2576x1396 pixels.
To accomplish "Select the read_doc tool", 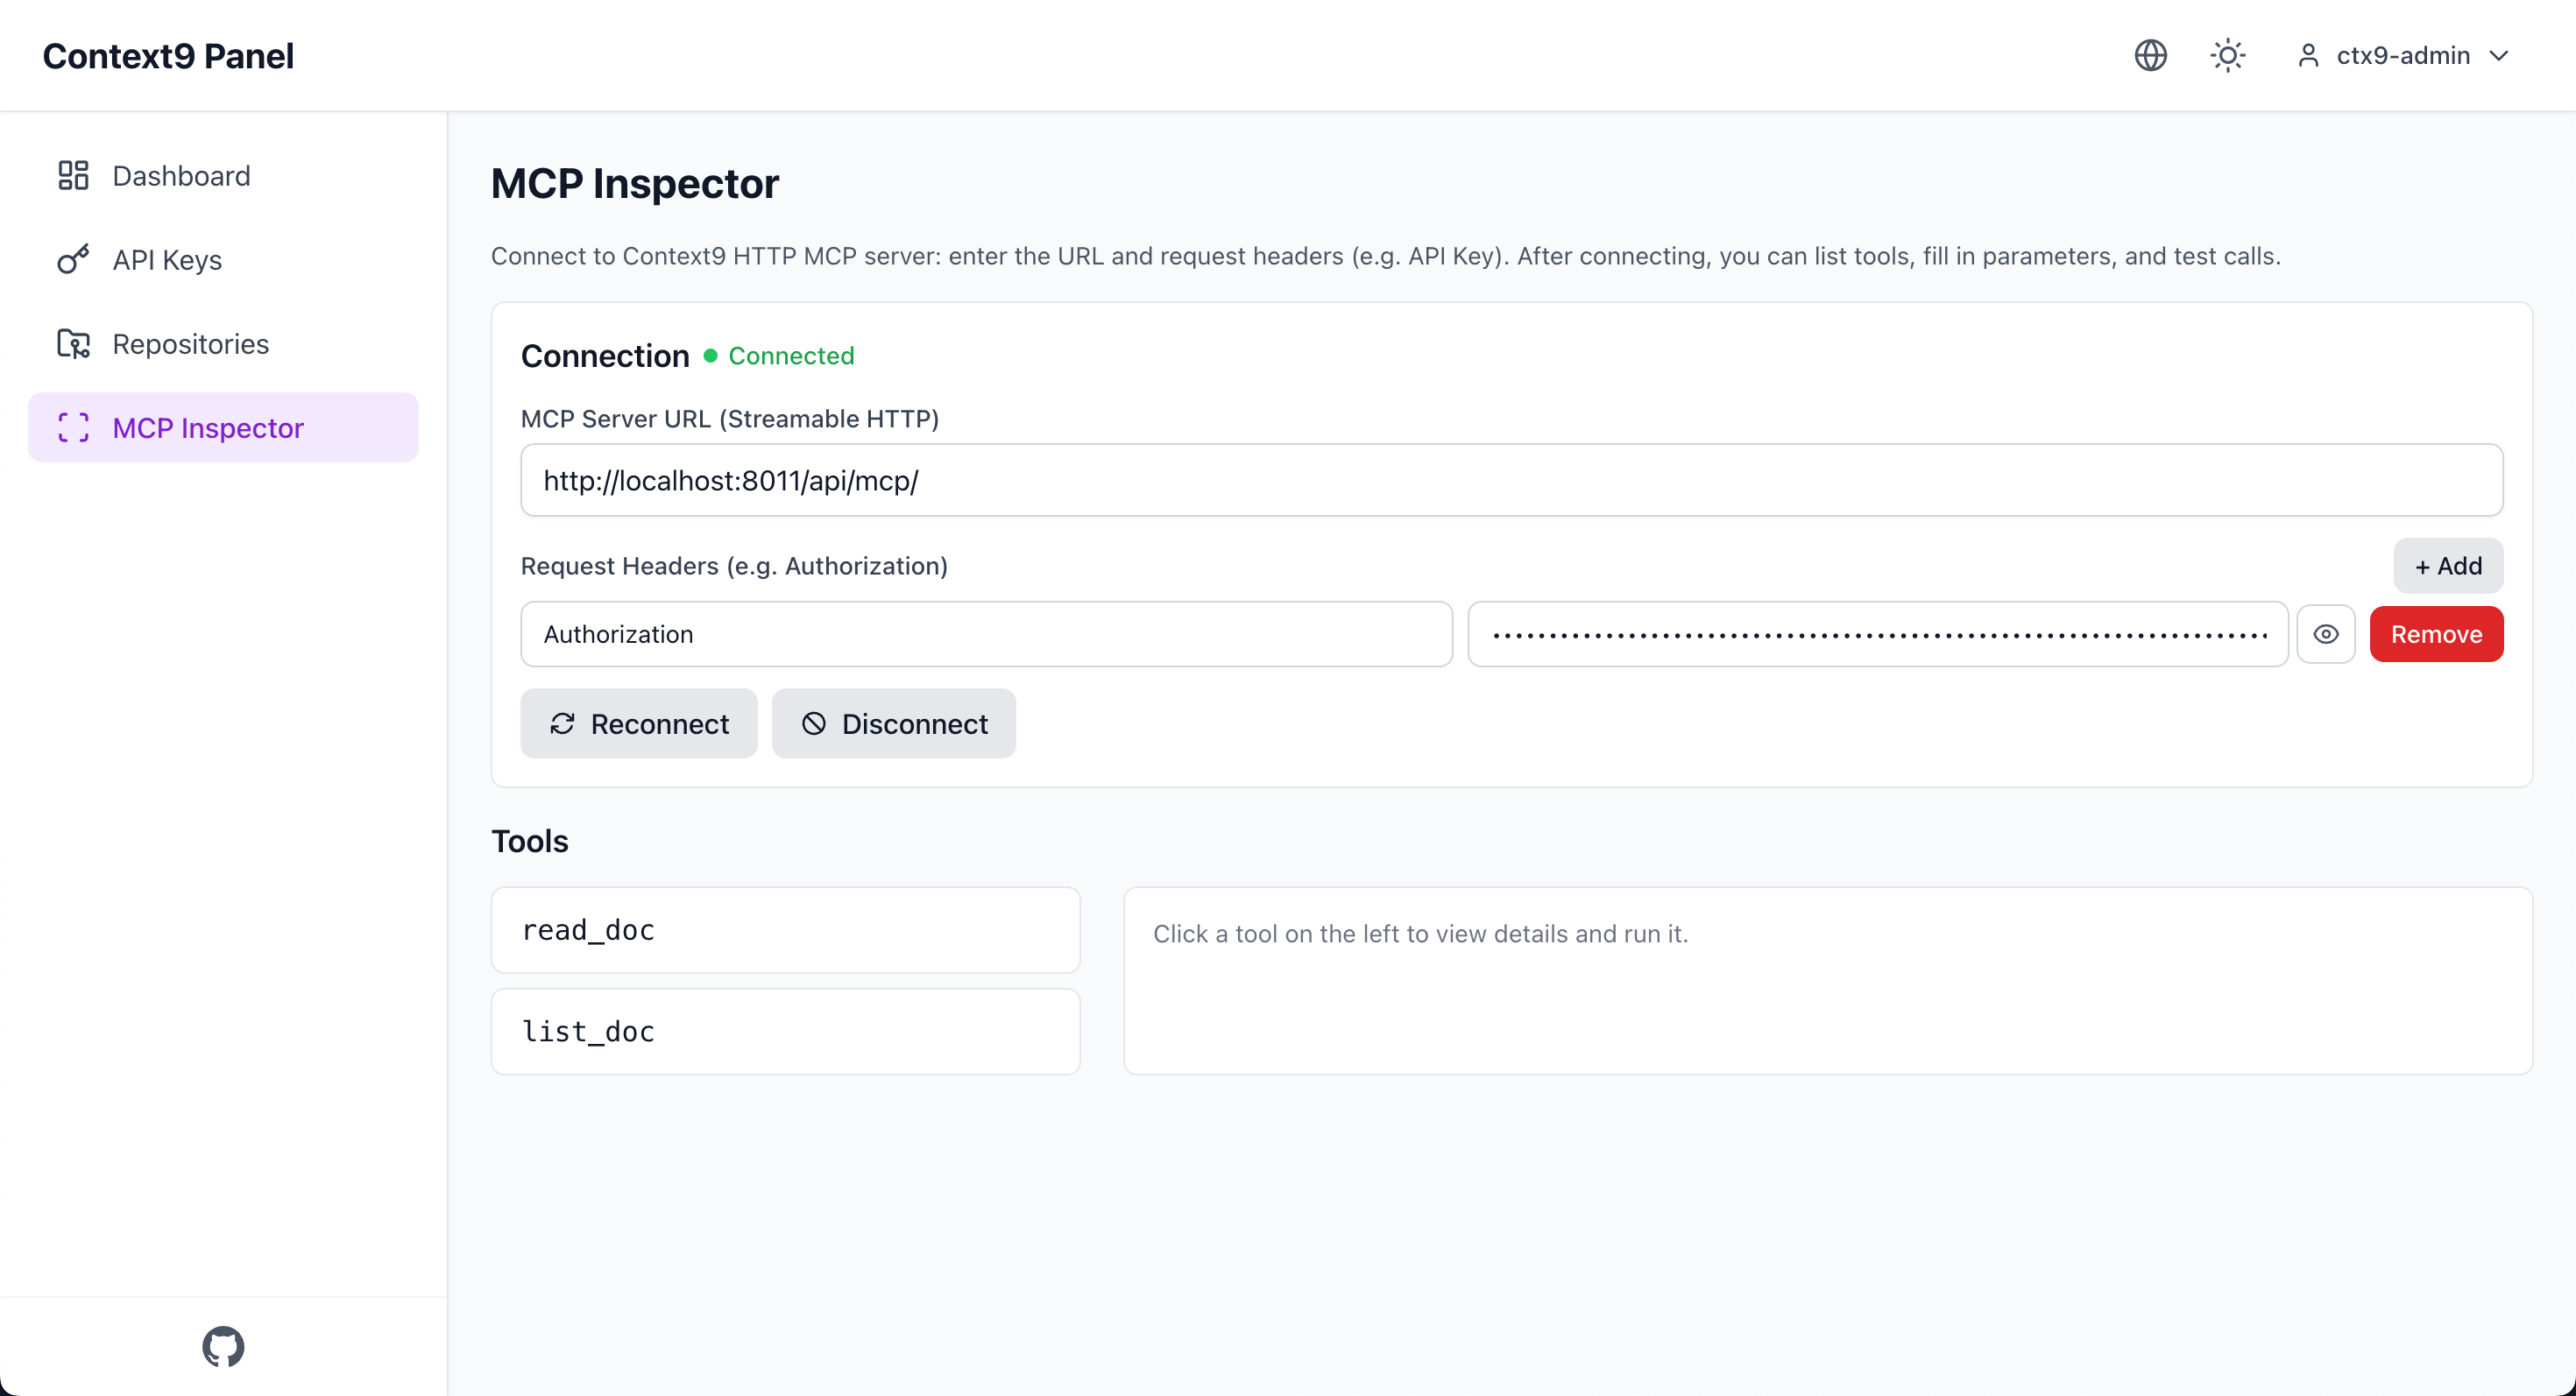I will click(785, 930).
